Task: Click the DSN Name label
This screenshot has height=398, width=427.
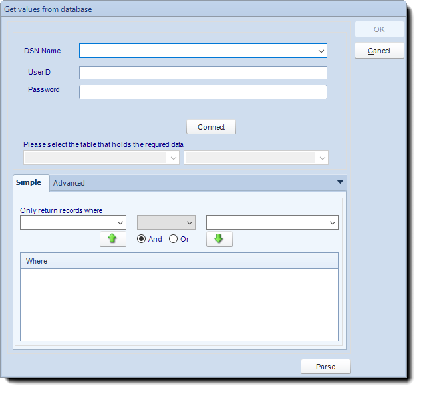Action: [42, 51]
